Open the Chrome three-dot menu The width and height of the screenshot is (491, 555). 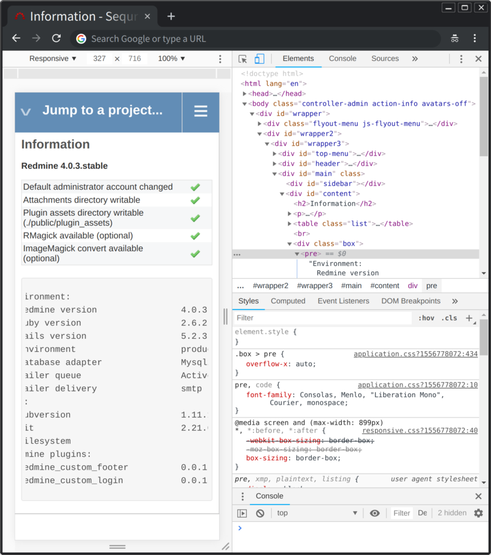(474, 38)
